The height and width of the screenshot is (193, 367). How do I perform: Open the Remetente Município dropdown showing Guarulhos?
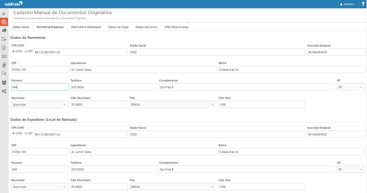click(40, 104)
